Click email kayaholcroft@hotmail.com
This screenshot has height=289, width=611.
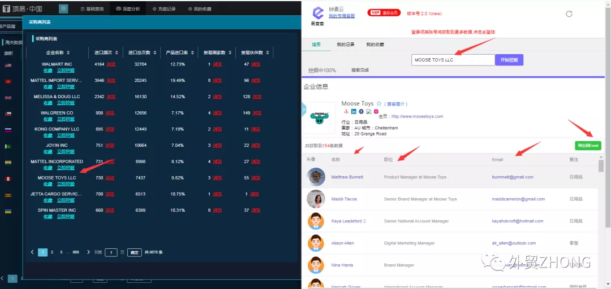[x=518, y=221]
